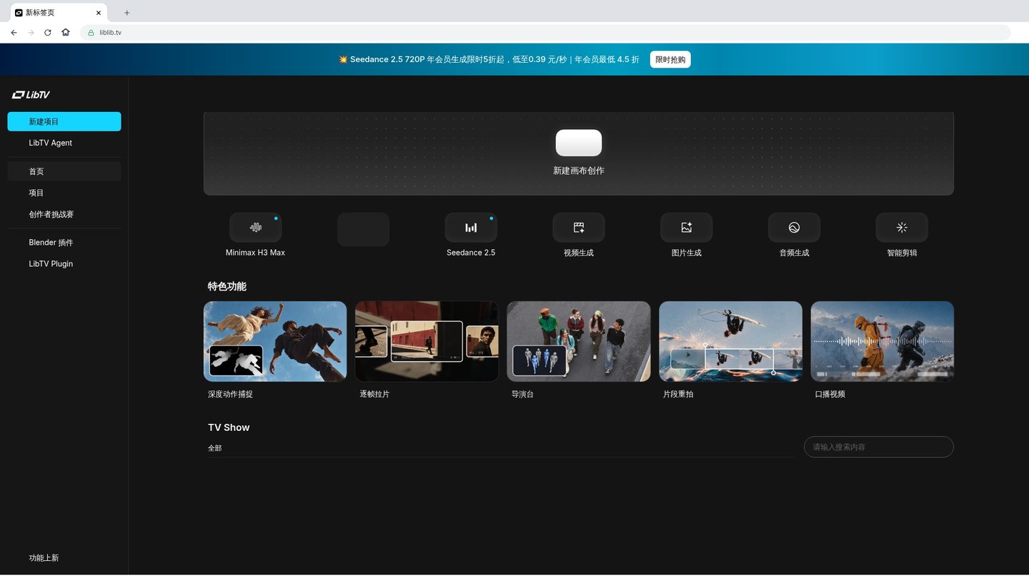This screenshot has height=578, width=1029.
Task: Click the liblib.tv address bar
Action: coord(545,32)
